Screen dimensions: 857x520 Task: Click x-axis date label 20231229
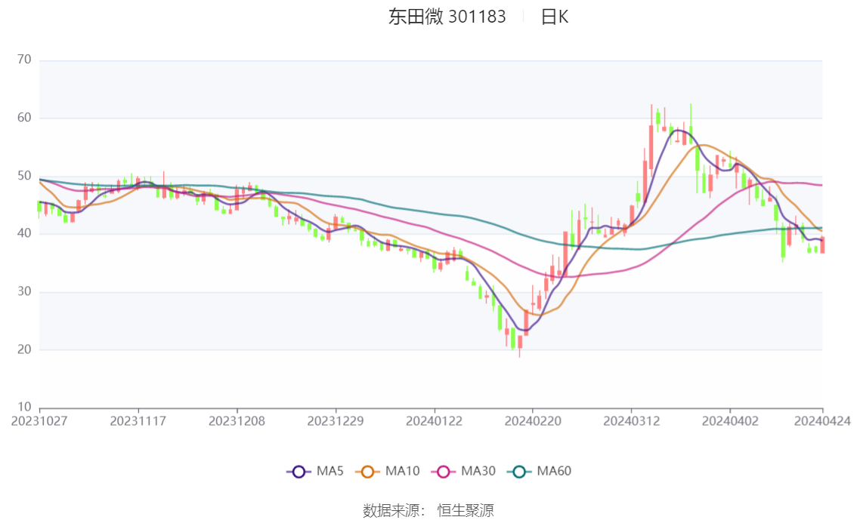[x=335, y=421]
